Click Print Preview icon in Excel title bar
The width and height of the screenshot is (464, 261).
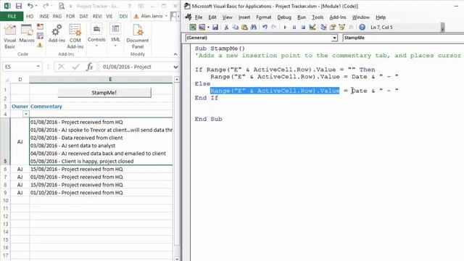click(x=61, y=6)
